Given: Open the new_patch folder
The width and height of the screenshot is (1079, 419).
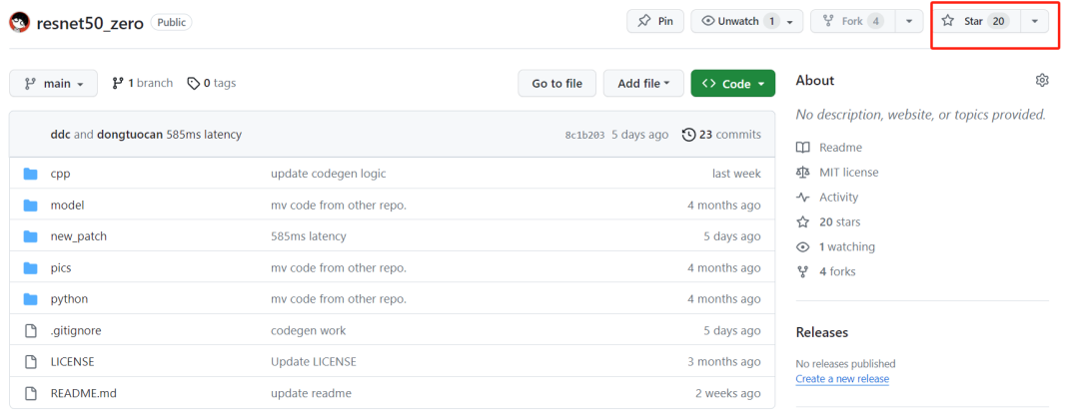Looking at the screenshot, I should [x=79, y=236].
